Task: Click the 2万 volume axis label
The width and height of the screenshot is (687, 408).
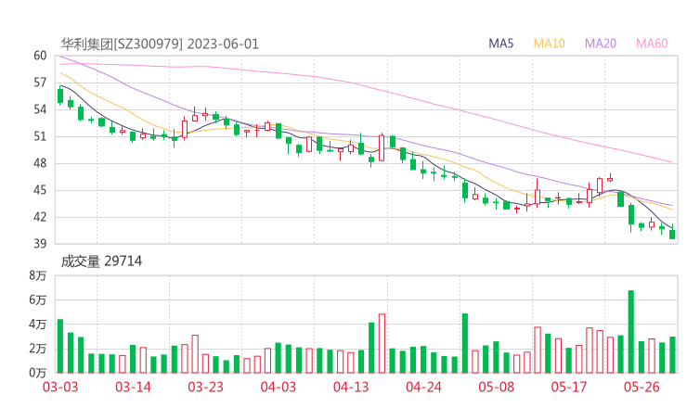Action: coord(38,349)
